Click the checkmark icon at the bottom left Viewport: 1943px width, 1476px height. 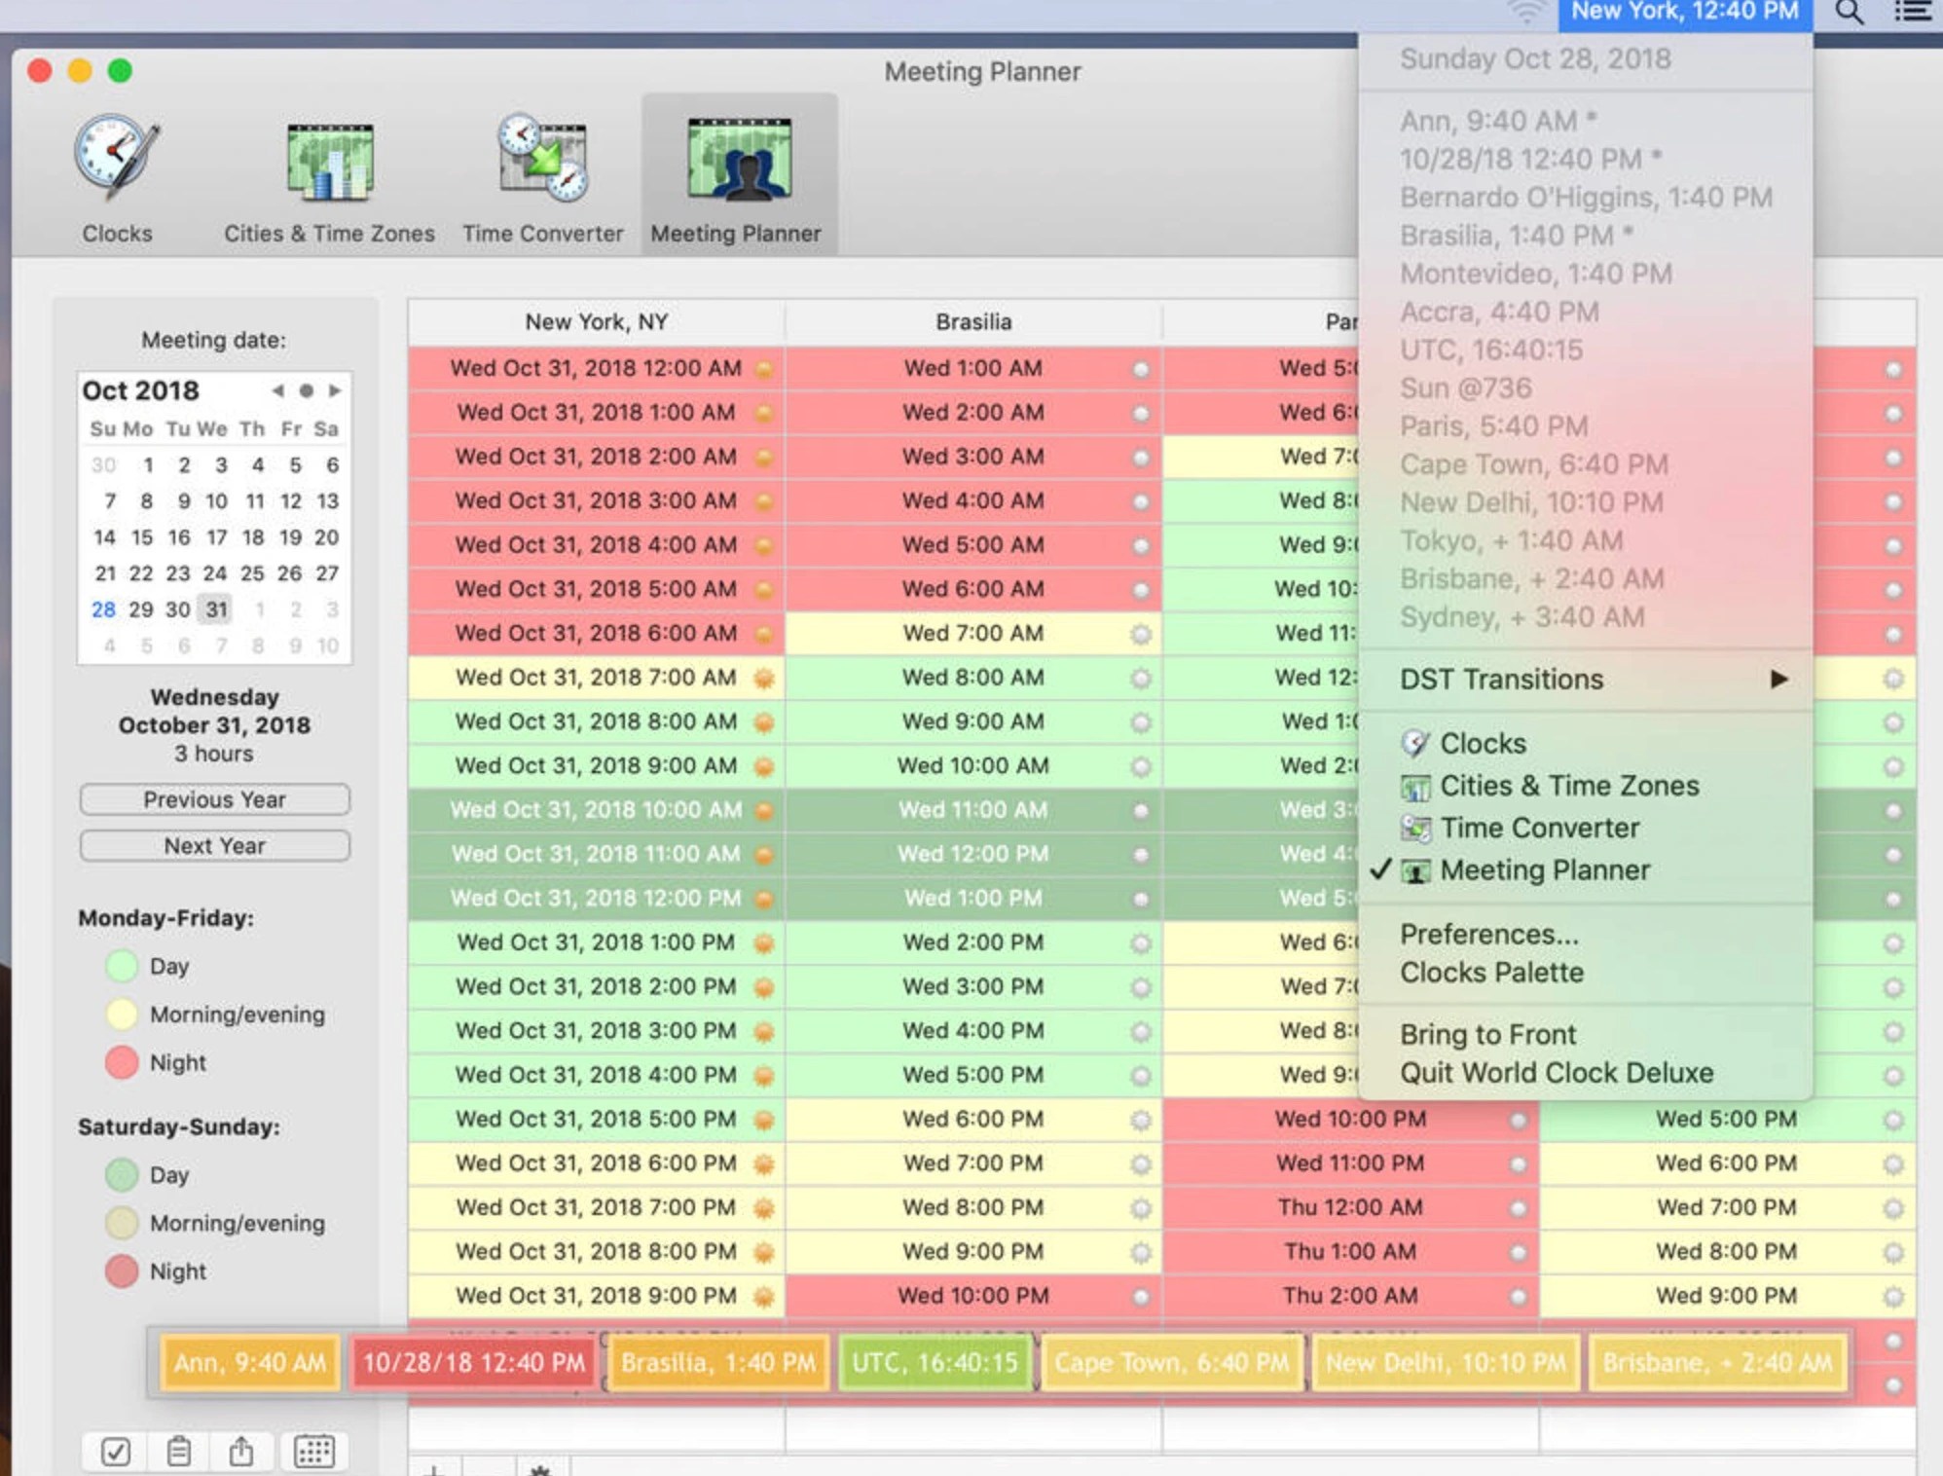point(115,1452)
